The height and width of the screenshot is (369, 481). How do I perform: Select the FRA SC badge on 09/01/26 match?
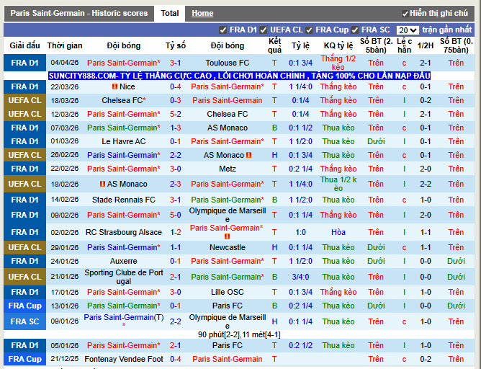pos(25,321)
